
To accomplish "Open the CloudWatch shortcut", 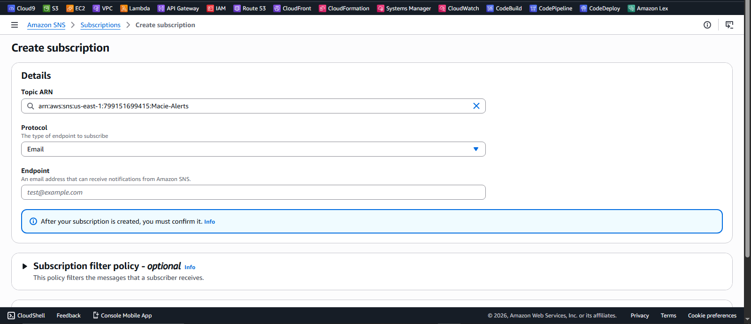I will [459, 8].
